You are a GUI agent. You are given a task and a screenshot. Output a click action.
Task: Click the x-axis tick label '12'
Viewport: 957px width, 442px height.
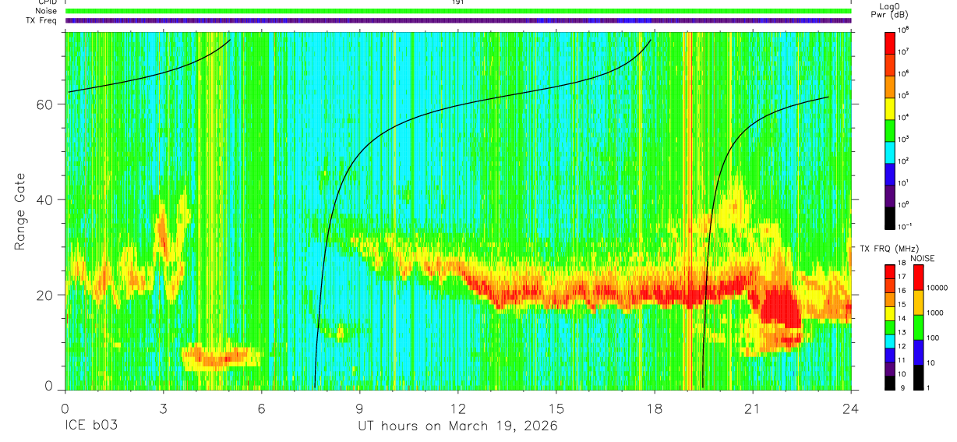(458, 408)
